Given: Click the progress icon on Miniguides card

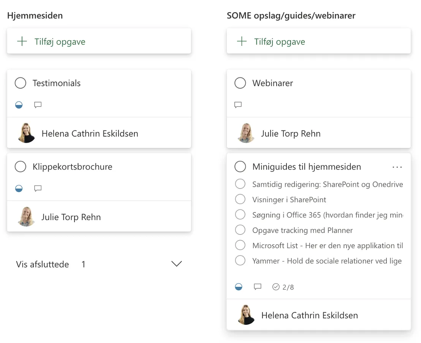Looking at the screenshot, I should [x=238, y=287].
